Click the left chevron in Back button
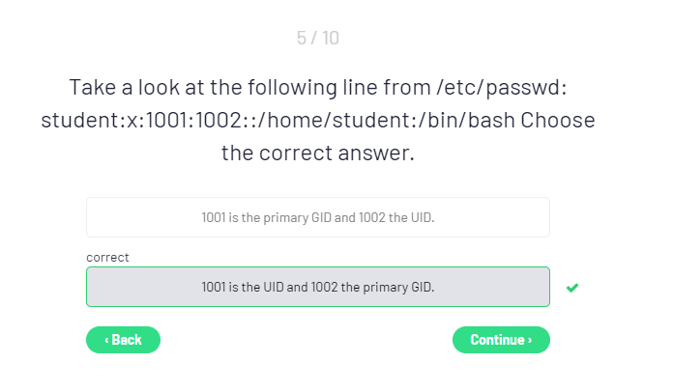 tap(106, 340)
